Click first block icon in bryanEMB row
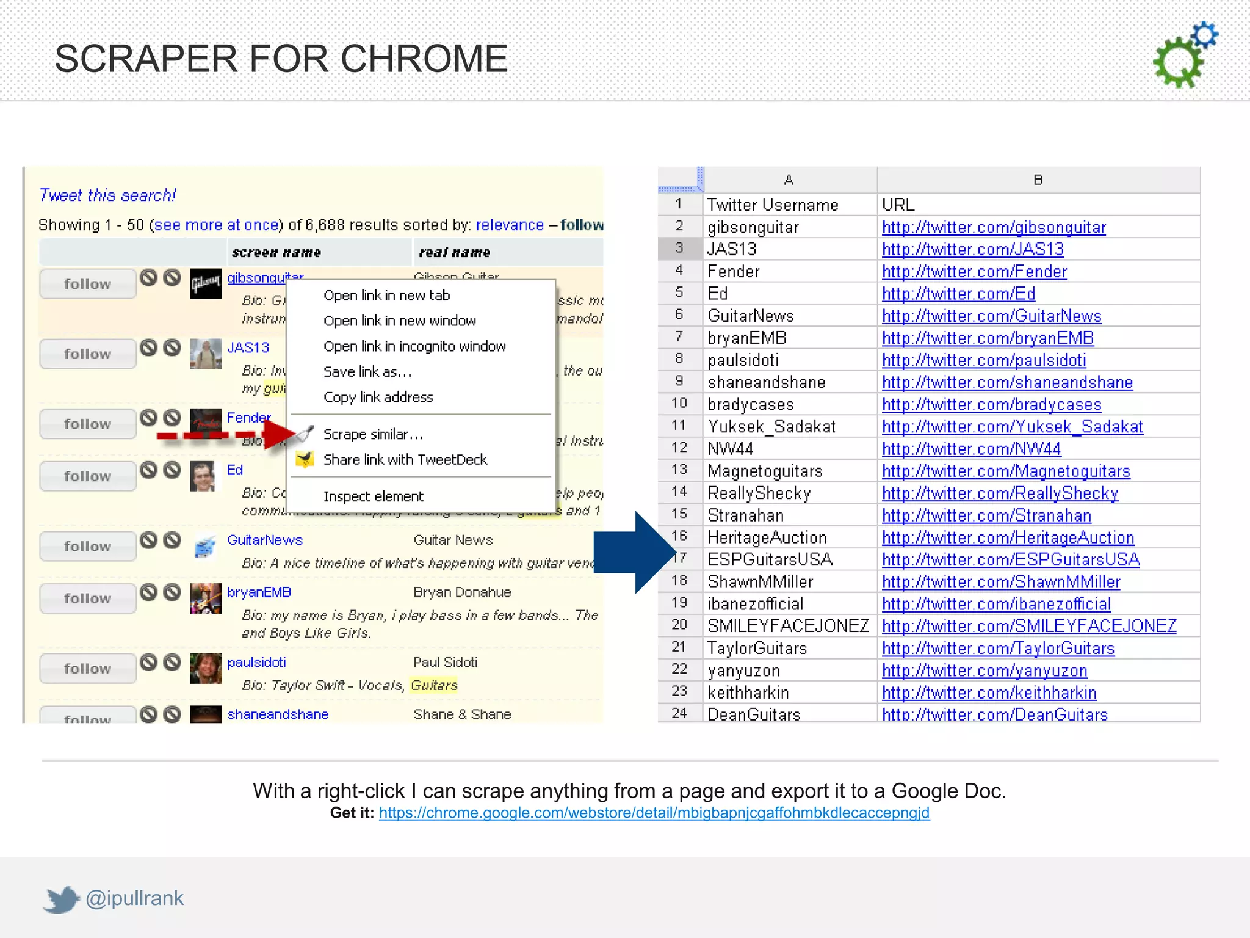 (148, 592)
